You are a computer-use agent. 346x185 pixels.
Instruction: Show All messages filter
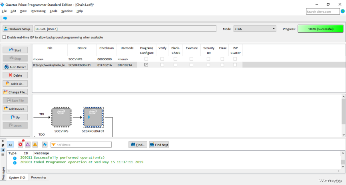tap(10, 145)
